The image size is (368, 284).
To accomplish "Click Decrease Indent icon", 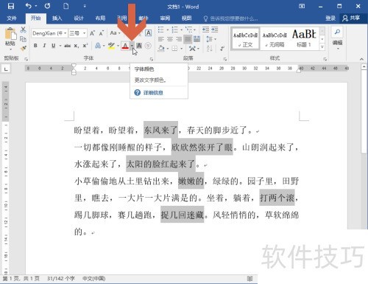I will click(x=205, y=30).
